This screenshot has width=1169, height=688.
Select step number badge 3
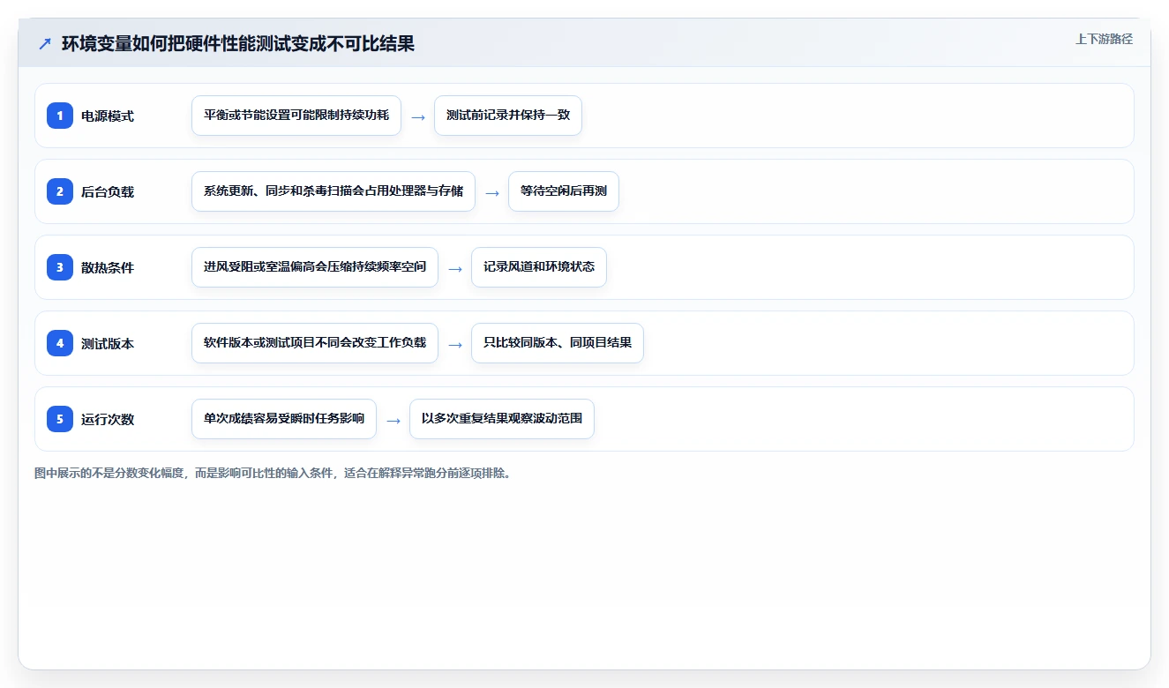click(x=60, y=267)
